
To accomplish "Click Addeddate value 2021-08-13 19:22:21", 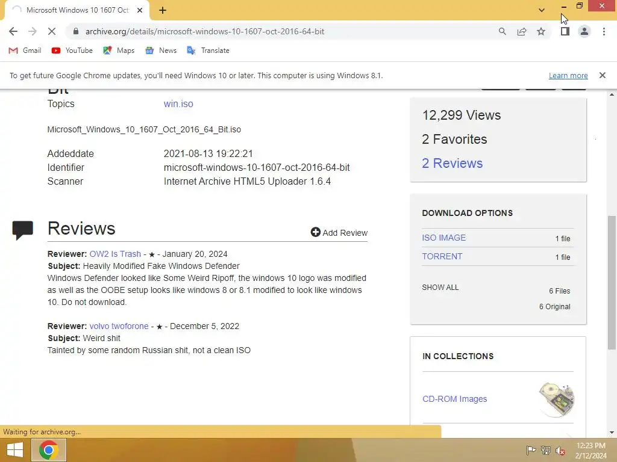I will [x=208, y=153].
